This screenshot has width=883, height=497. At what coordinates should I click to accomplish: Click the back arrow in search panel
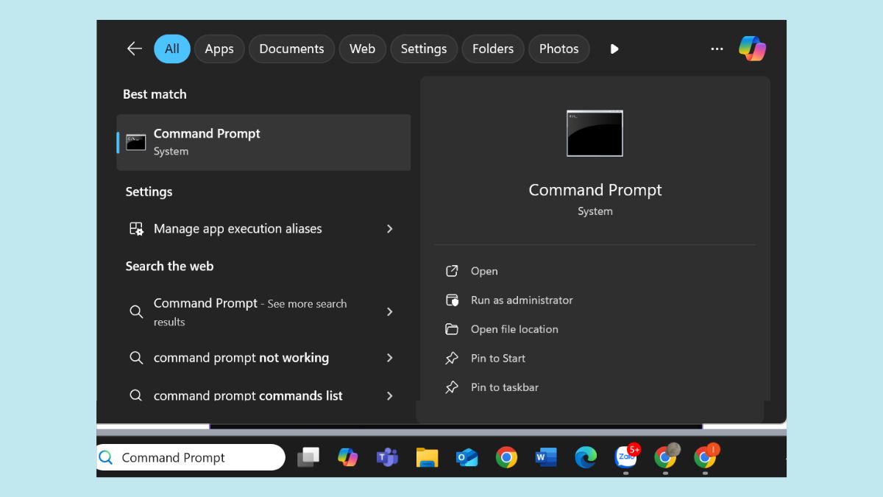[134, 49]
